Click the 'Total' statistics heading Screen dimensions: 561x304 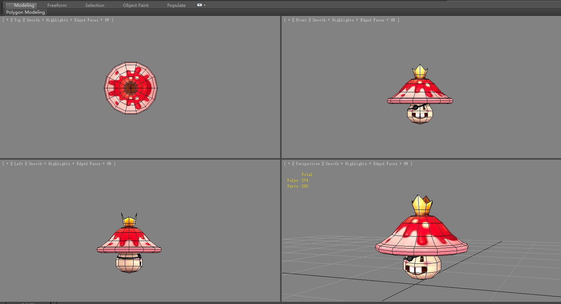307,174
